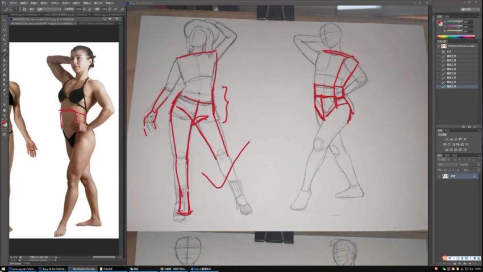
Task: Toggle airbrush mode in options bar
Action: click(x=115, y=9)
